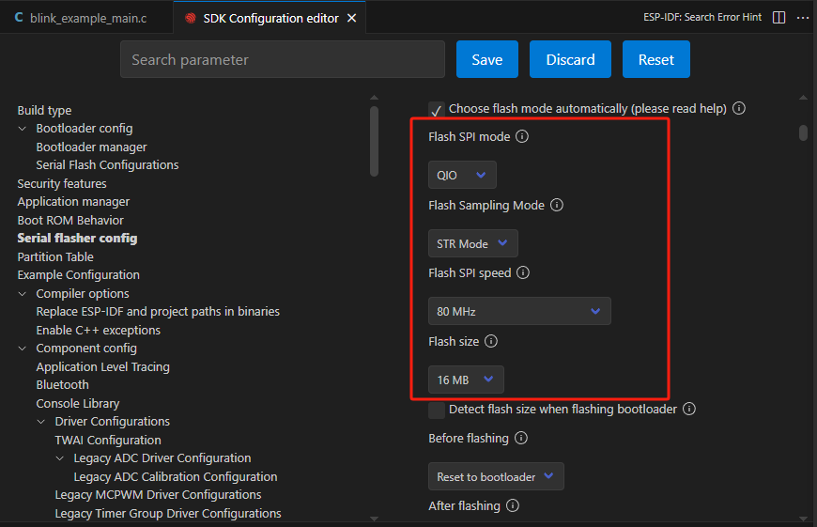Click the Flash size label

point(454,341)
